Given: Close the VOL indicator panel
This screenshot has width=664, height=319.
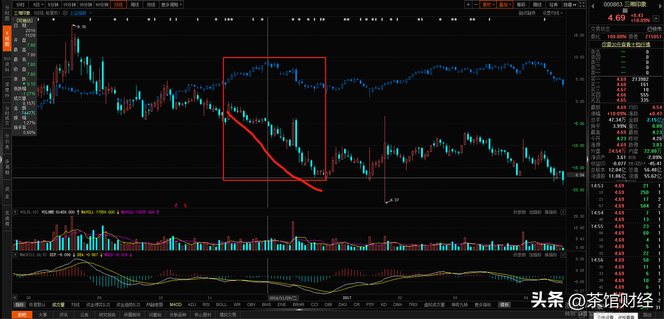Looking at the screenshot, I should point(563,212).
